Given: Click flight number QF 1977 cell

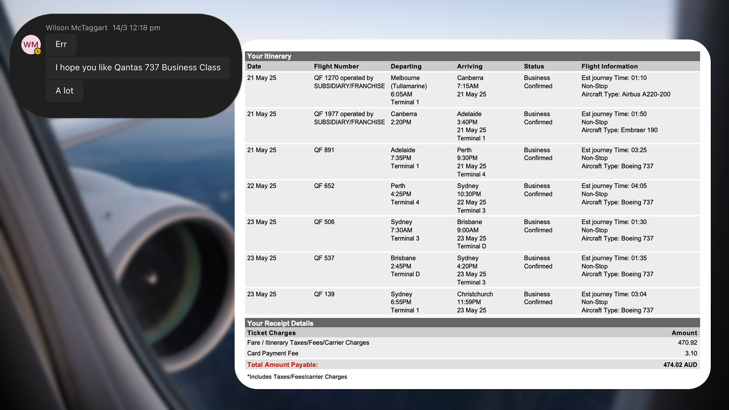Looking at the screenshot, I should point(349,118).
